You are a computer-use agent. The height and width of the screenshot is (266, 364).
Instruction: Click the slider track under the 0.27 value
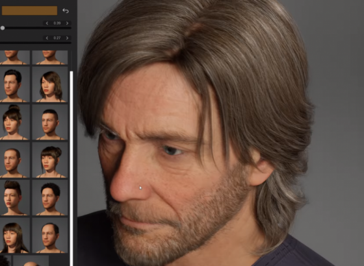click(x=36, y=43)
